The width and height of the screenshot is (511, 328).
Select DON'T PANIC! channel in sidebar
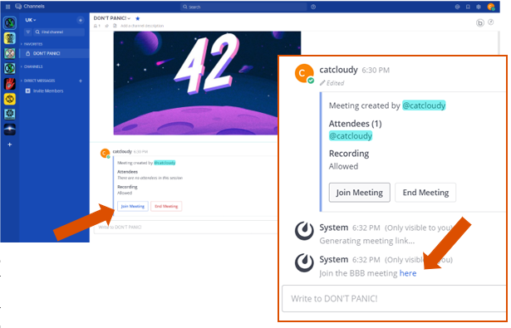(54, 53)
